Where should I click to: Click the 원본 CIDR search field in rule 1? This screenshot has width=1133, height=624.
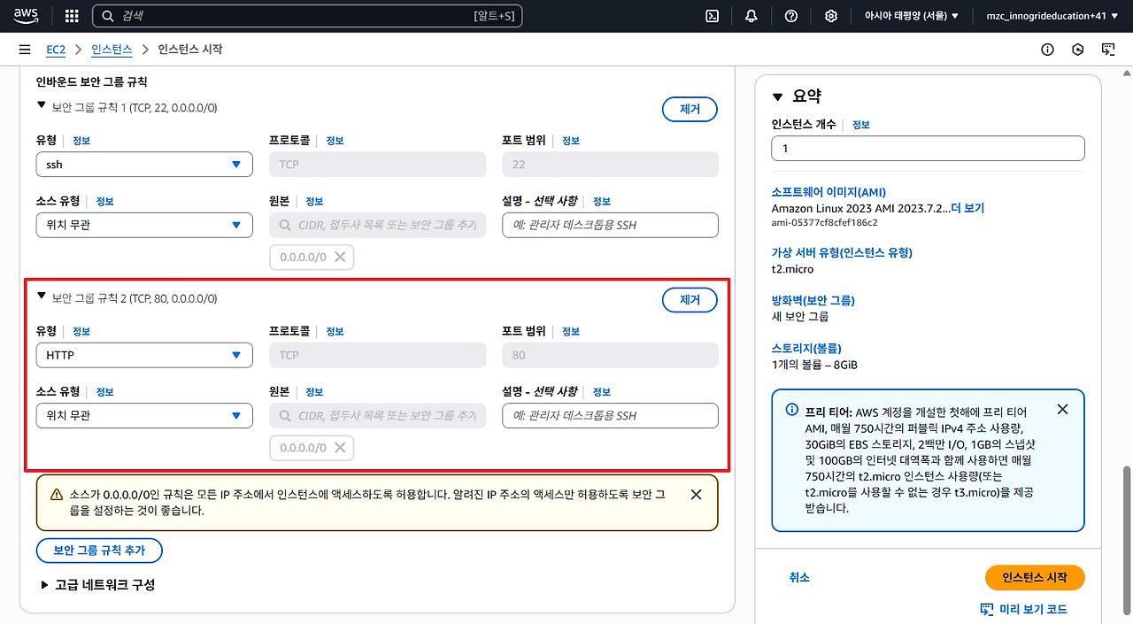[x=377, y=225]
